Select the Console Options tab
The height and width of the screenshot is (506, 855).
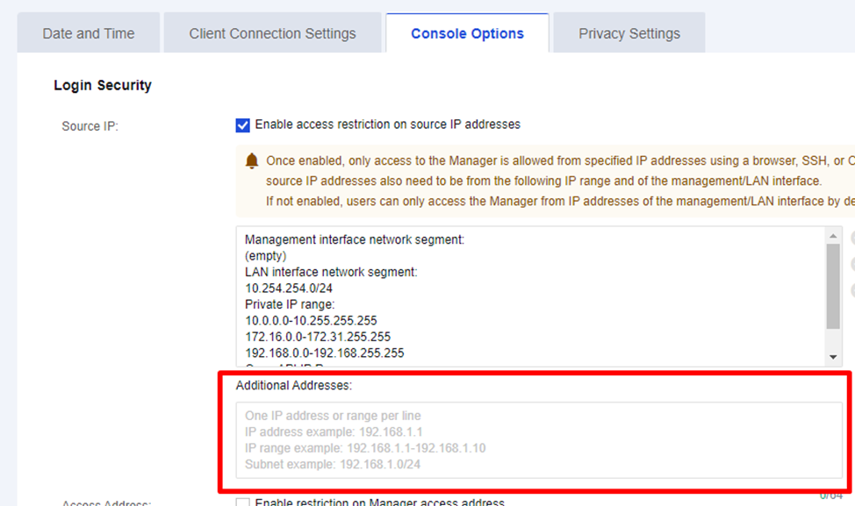pos(467,33)
